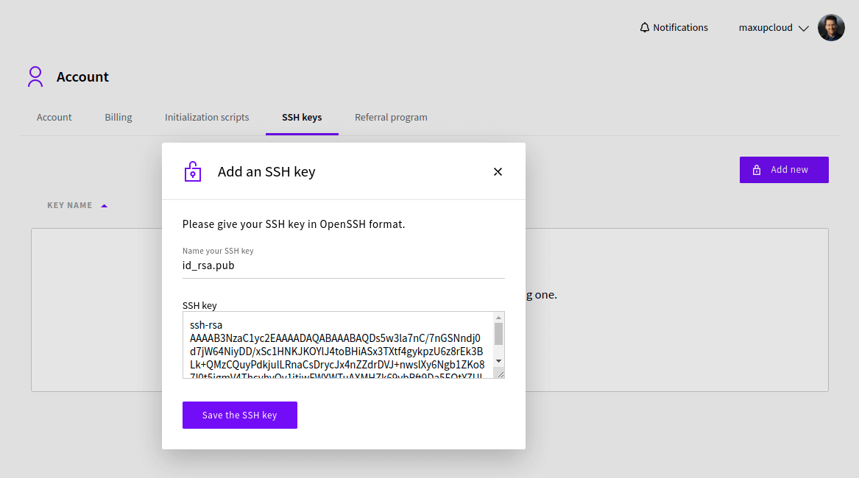Go to Initialization scripts tab
The height and width of the screenshot is (478, 859).
click(207, 118)
